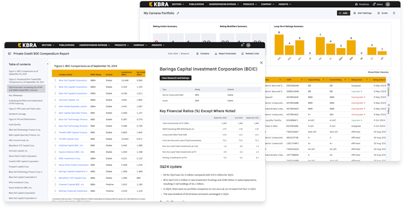This screenshot has height=208, width=405.
Task: Expand Company menu in report window
Action: click(140, 45)
